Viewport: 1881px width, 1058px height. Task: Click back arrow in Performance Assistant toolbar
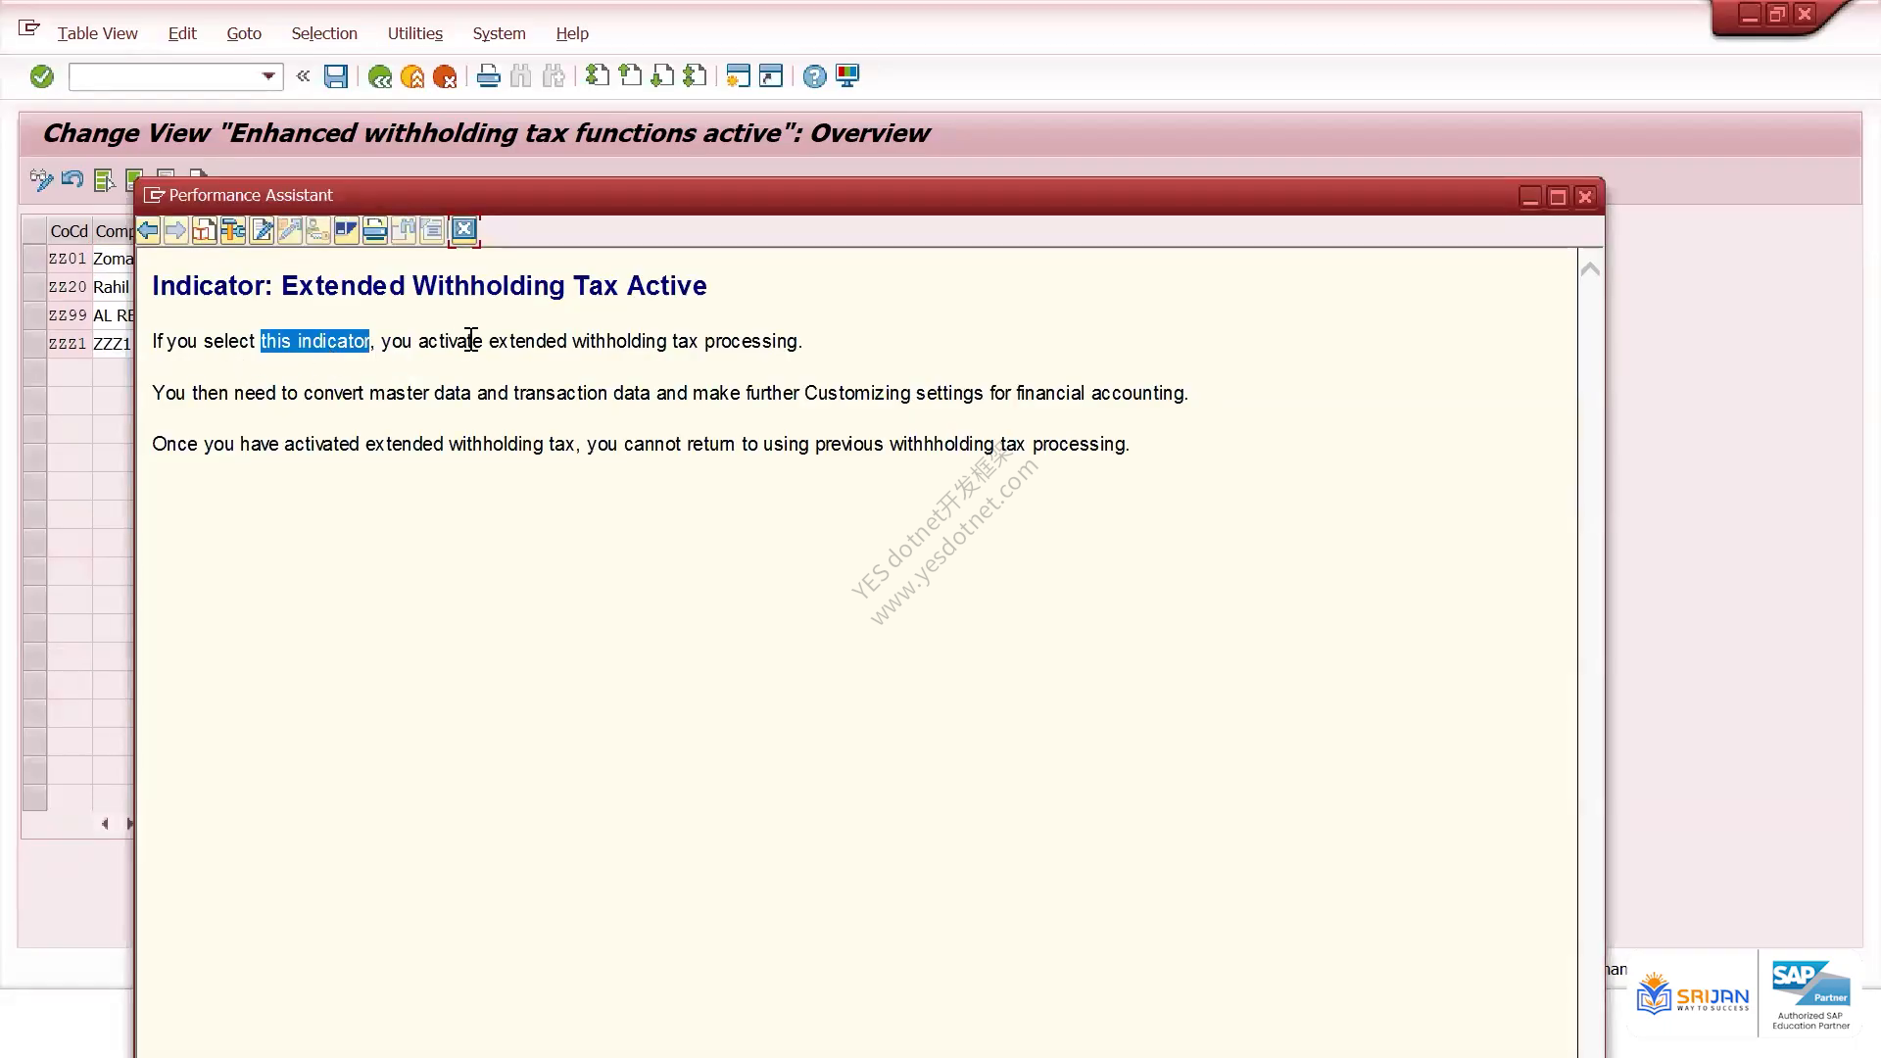pos(148,230)
